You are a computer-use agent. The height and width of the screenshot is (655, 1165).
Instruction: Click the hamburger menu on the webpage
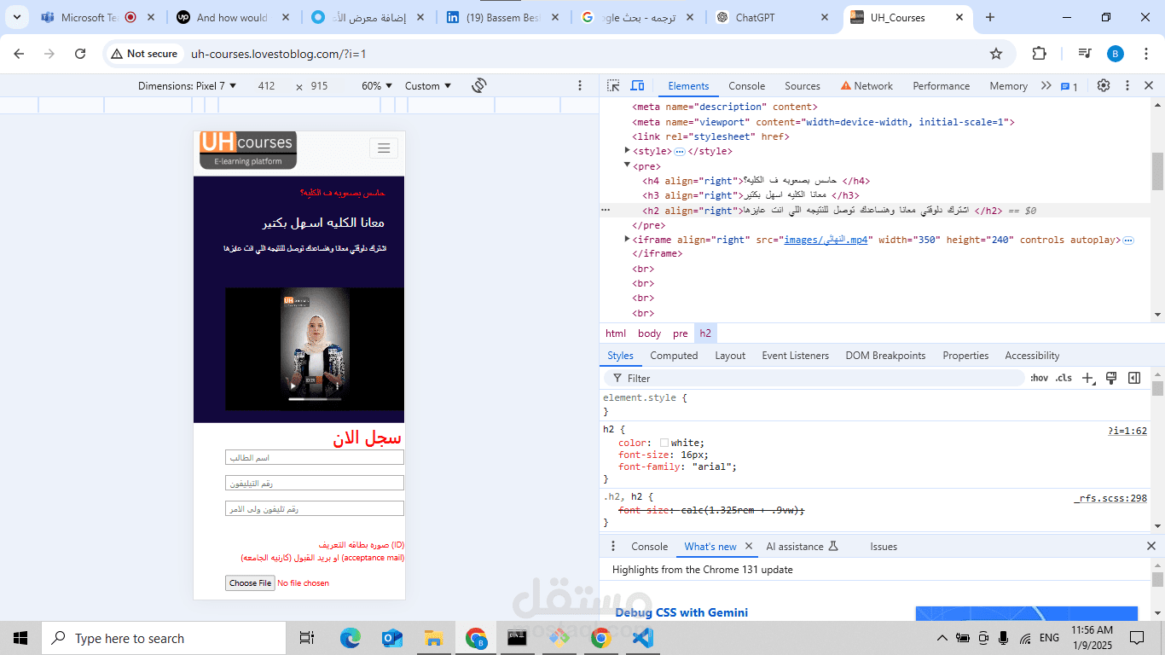384,148
